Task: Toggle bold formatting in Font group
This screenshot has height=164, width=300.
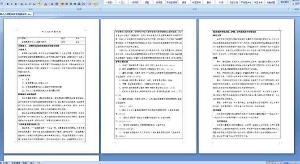Action: coord(8,4)
